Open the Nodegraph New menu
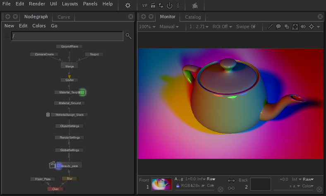 [9, 26]
